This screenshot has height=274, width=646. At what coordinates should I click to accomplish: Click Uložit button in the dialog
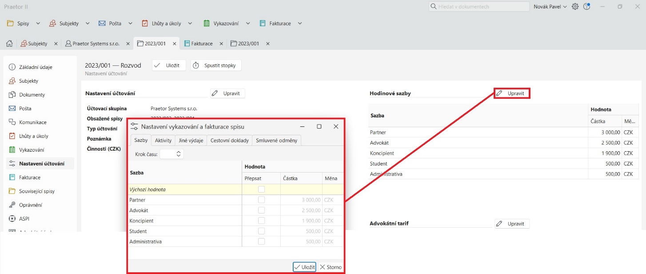pyautogui.click(x=304, y=267)
